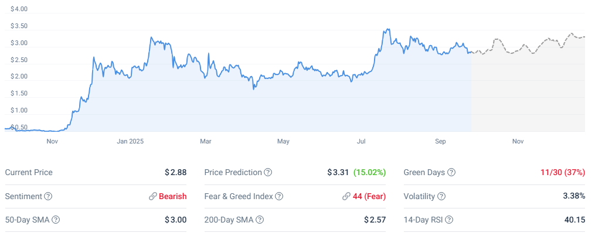Click the Fear & Greed Index help icon
Screen dimensions: 595x236
[280, 197]
